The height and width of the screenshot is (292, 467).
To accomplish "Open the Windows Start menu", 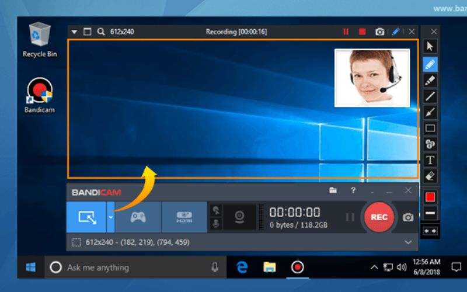I will click(31, 267).
